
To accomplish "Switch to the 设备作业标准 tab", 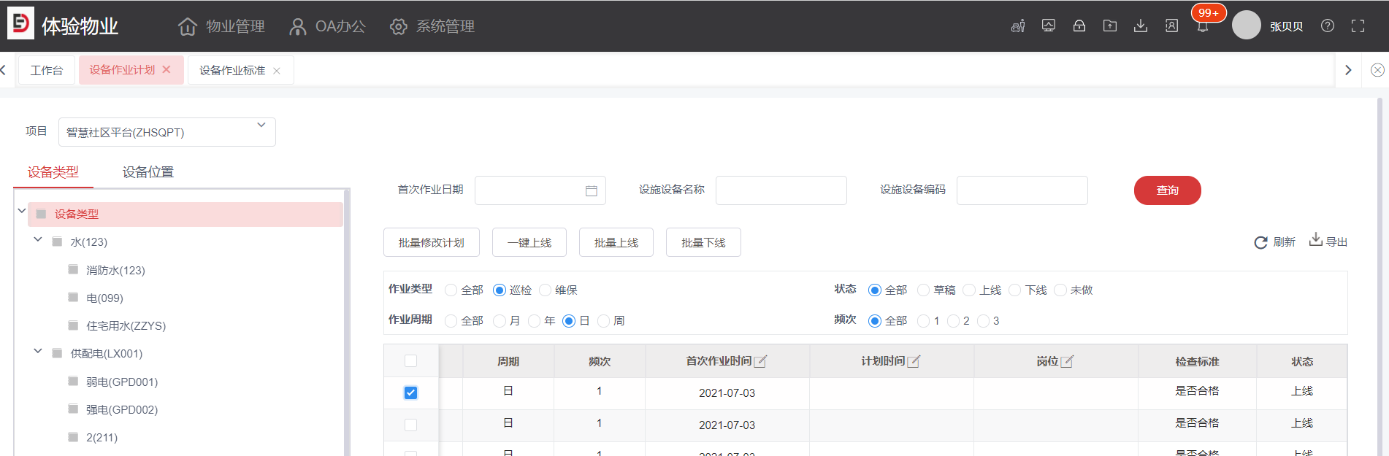I will coord(232,70).
